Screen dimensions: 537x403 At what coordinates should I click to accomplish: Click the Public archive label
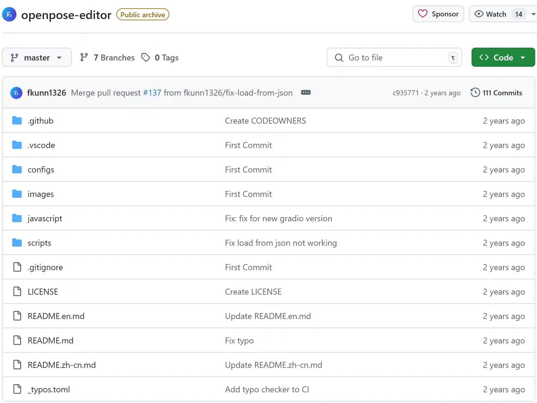[143, 15]
